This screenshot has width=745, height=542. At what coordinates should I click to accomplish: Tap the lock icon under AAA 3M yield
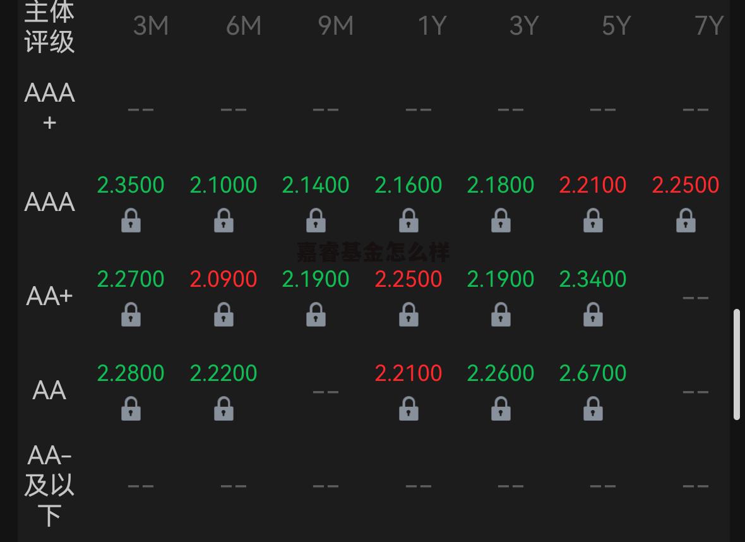(131, 220)
